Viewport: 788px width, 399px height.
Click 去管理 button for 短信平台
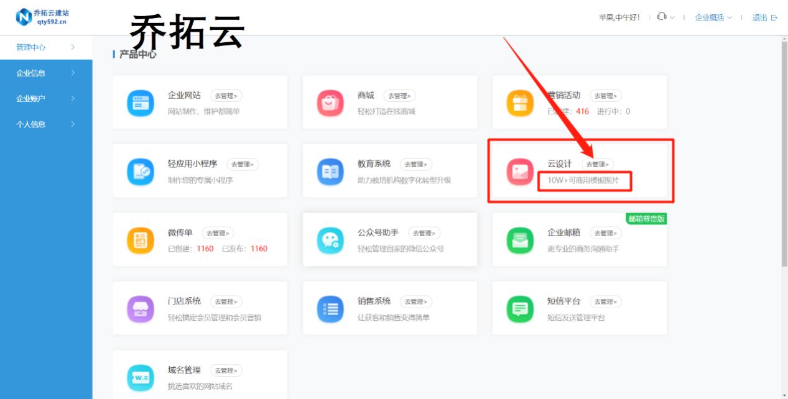click(606, 301)
